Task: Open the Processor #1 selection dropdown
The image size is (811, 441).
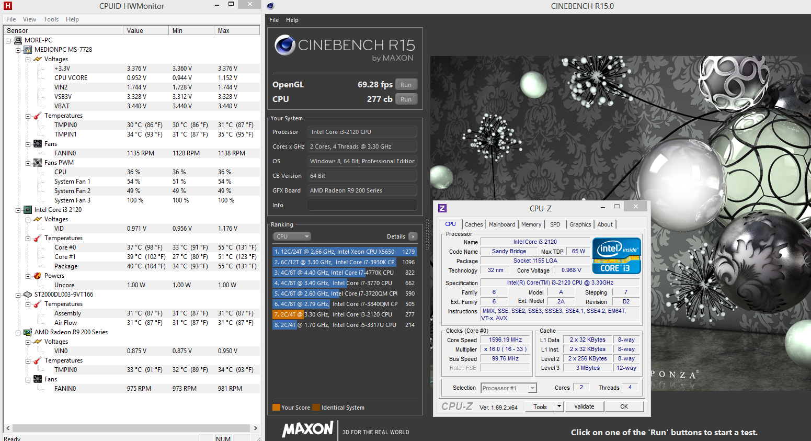Action: coord(532,388)
